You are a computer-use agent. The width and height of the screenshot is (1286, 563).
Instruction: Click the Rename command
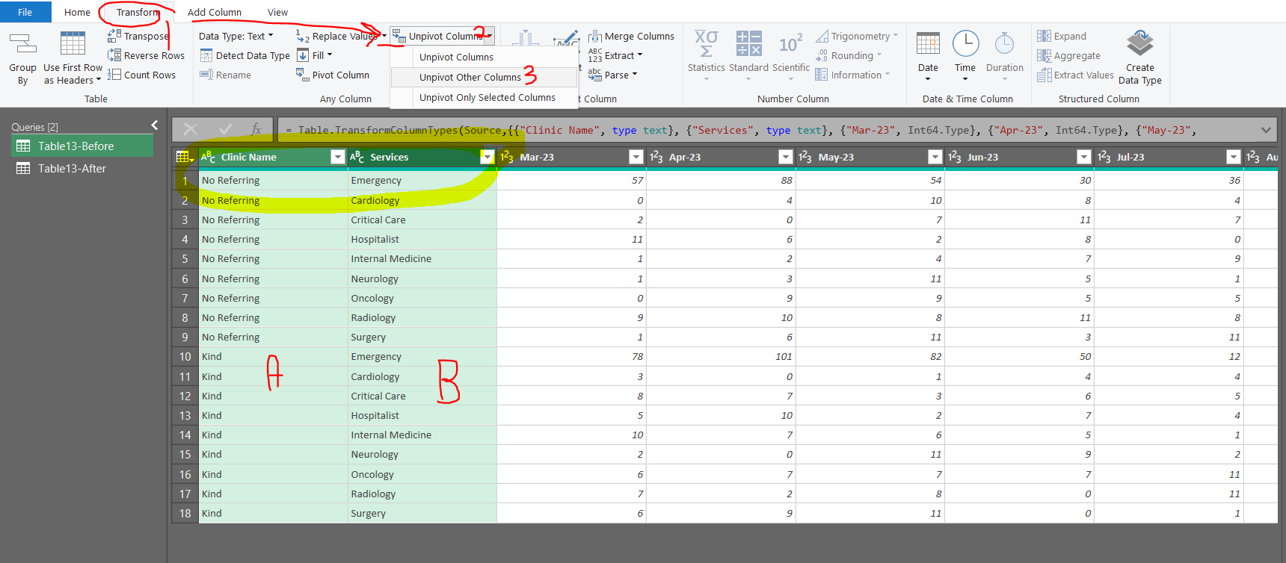pos(225,75)
